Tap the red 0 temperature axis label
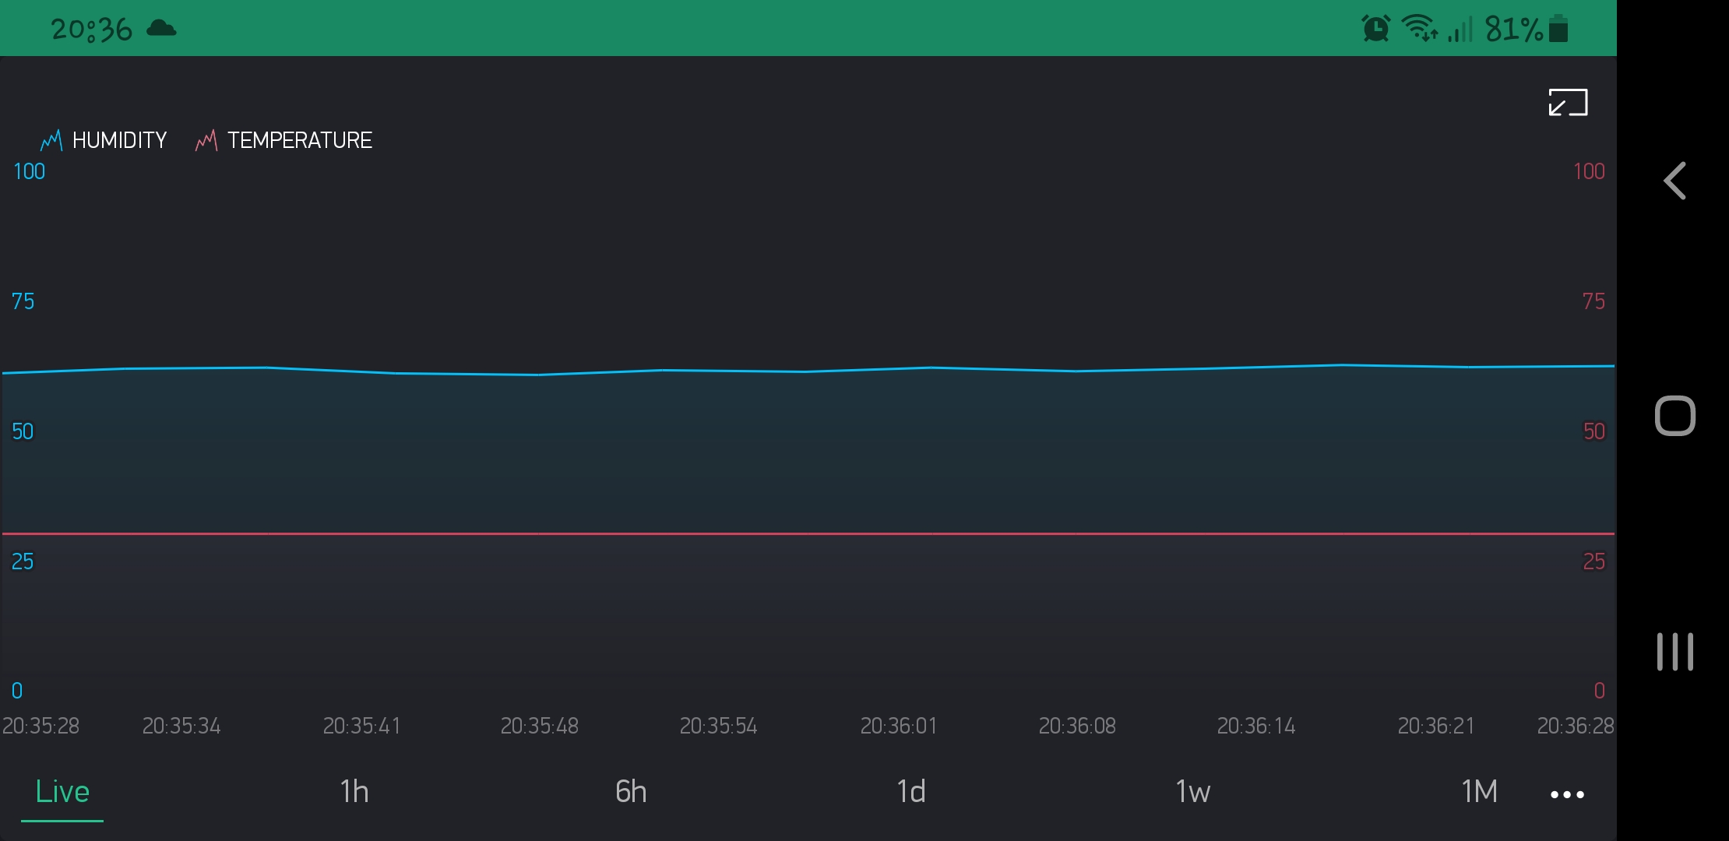The image size is (1729, 841). pos(1600,691)
